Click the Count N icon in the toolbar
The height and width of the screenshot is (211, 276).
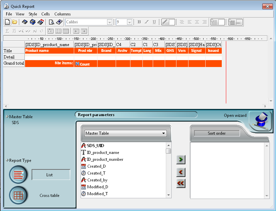point(35,31)
